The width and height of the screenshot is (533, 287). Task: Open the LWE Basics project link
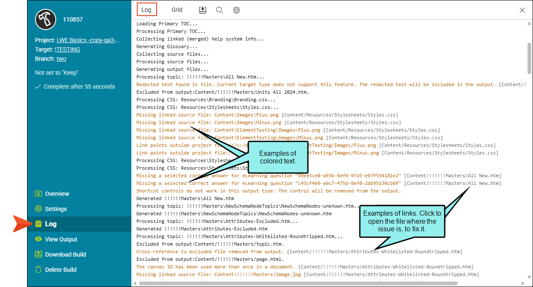(88, 40)
